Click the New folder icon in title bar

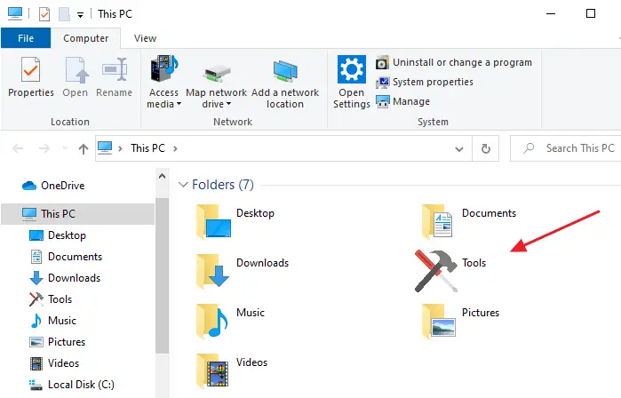(64, 14)
